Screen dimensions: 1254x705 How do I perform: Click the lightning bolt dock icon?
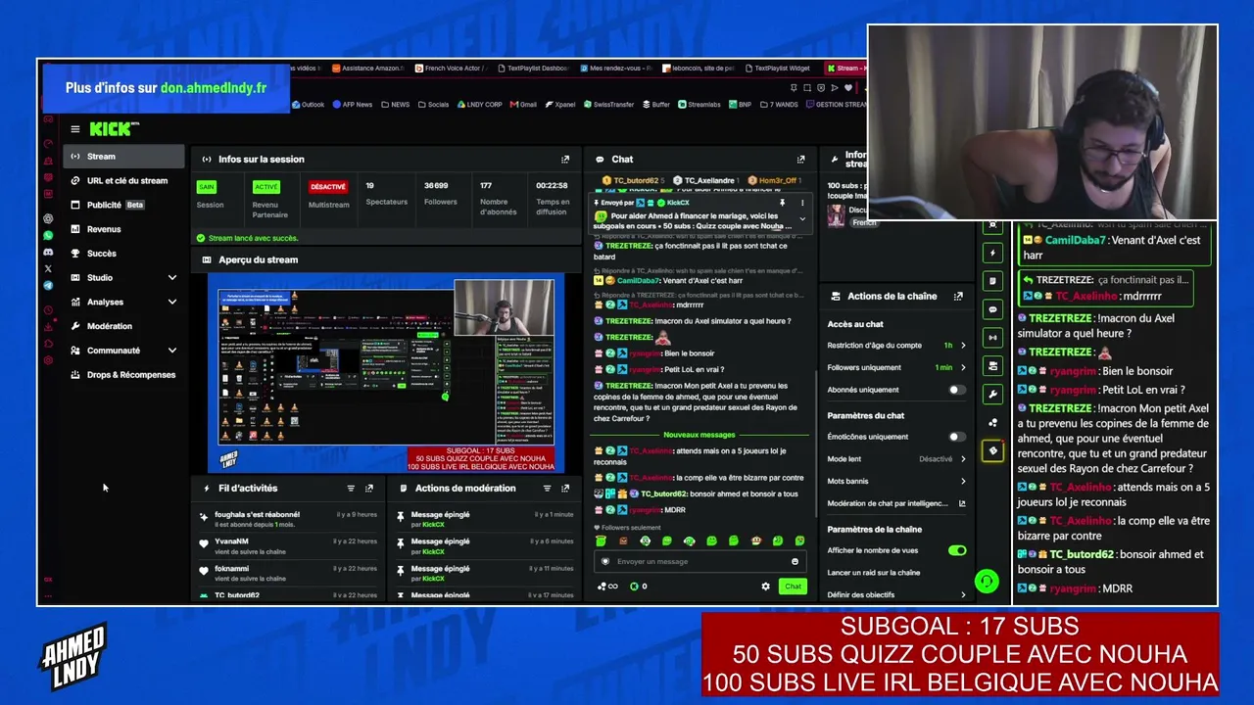click(x=992, y=253)
